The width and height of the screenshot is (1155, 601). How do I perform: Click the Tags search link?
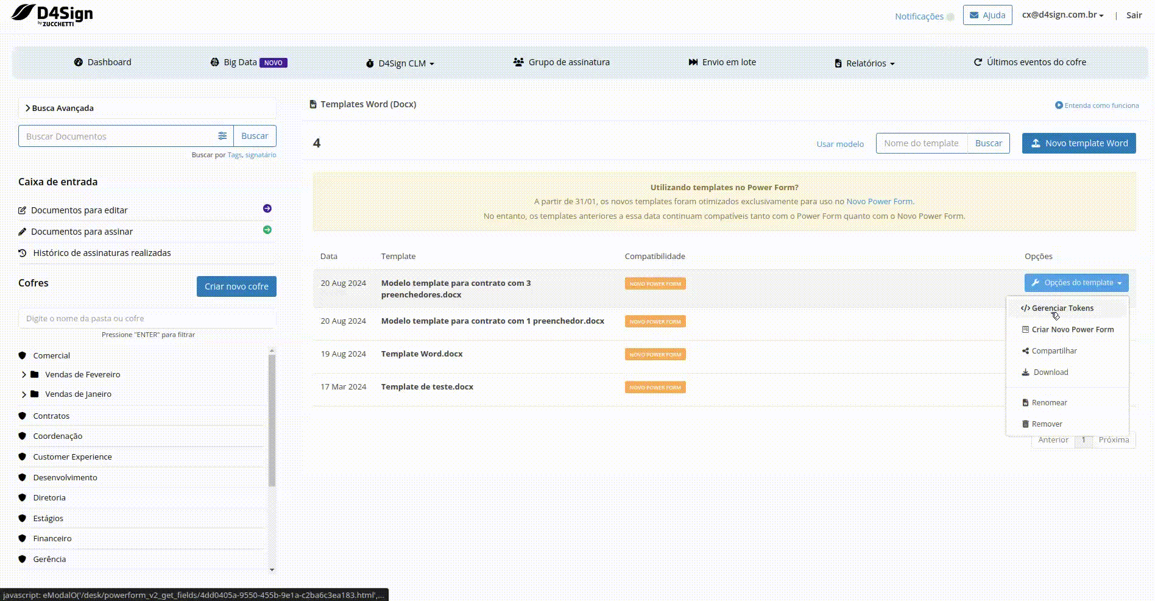click(235, 155)
